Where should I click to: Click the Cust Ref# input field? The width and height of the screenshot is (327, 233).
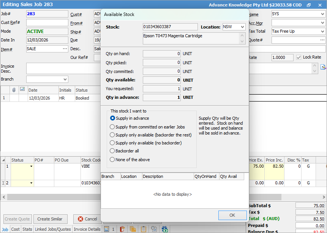(47, 22)
